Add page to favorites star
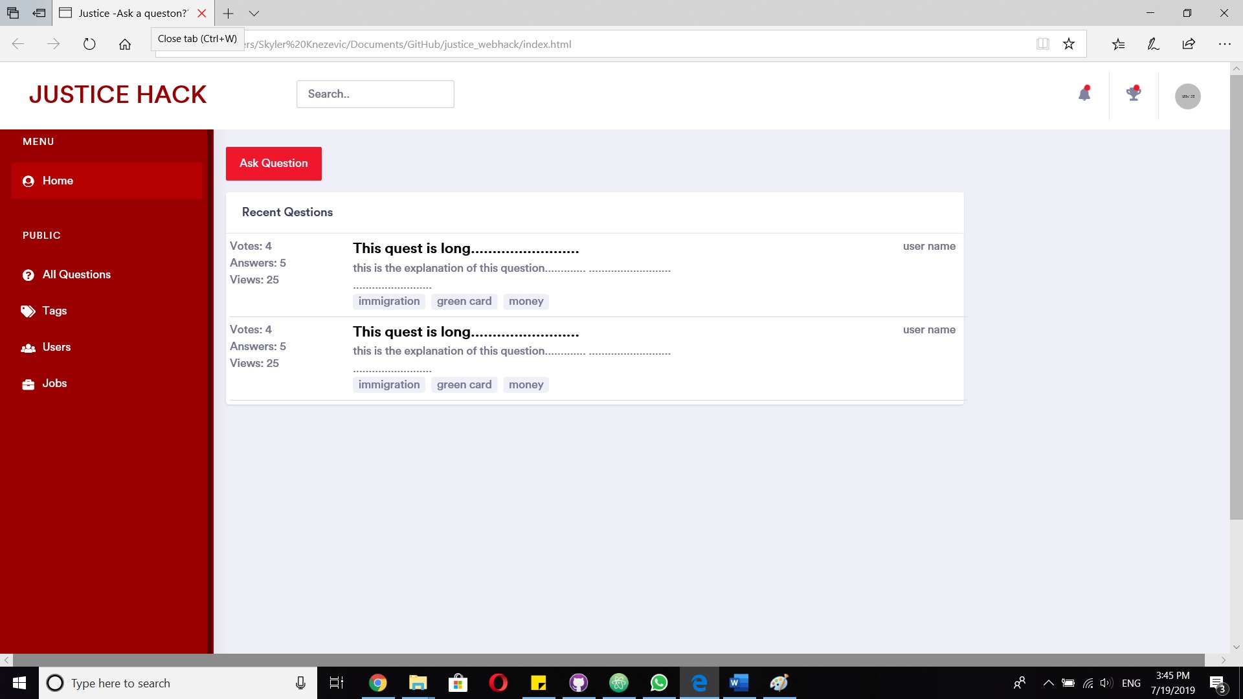This screenshot has width=1243, height=699. pos(1068,44)
